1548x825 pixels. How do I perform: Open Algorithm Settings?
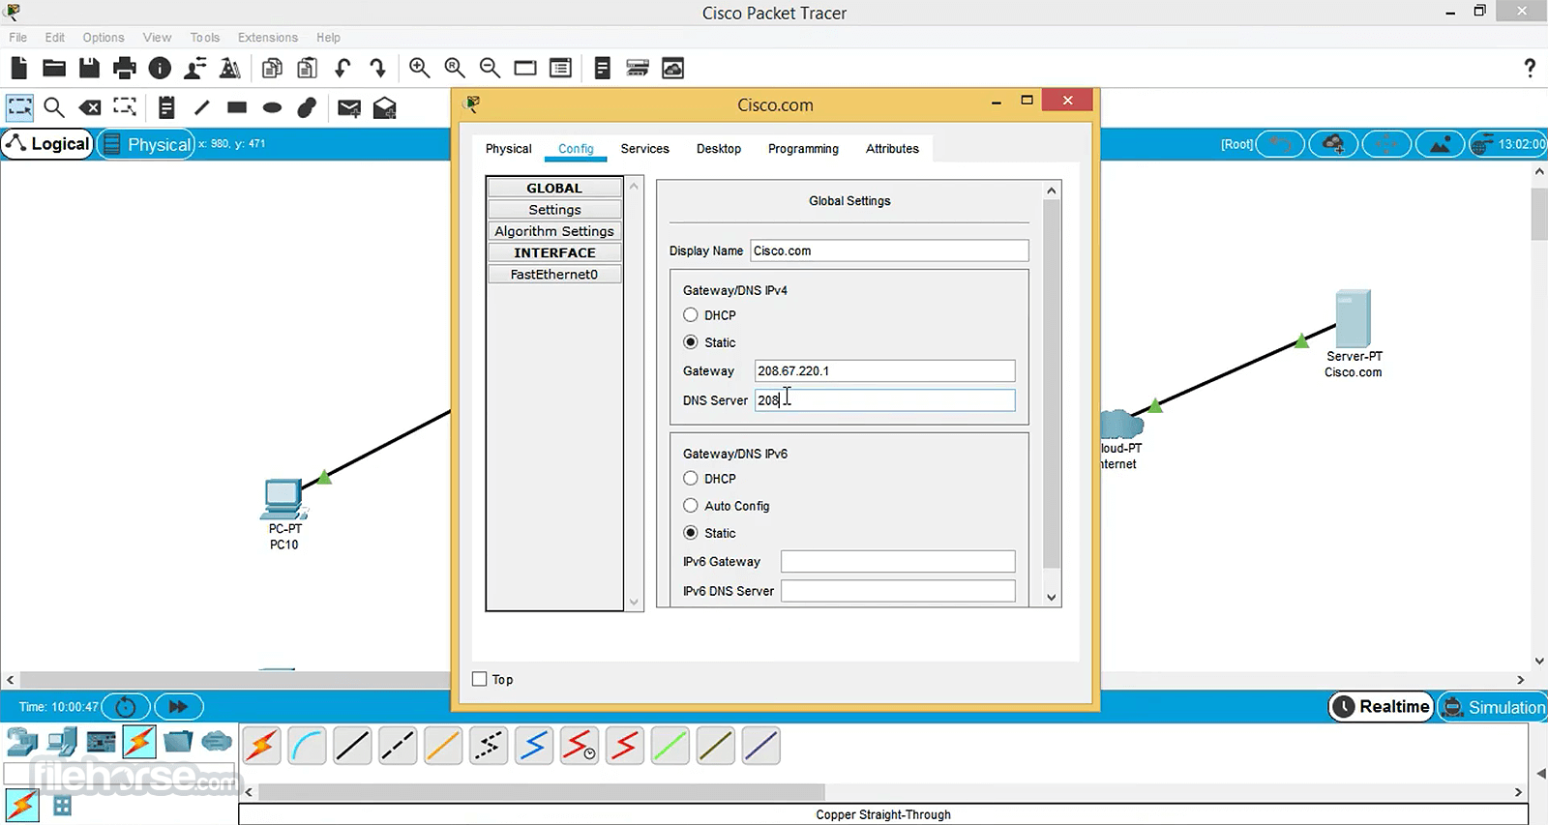click(x=554, y=231)
